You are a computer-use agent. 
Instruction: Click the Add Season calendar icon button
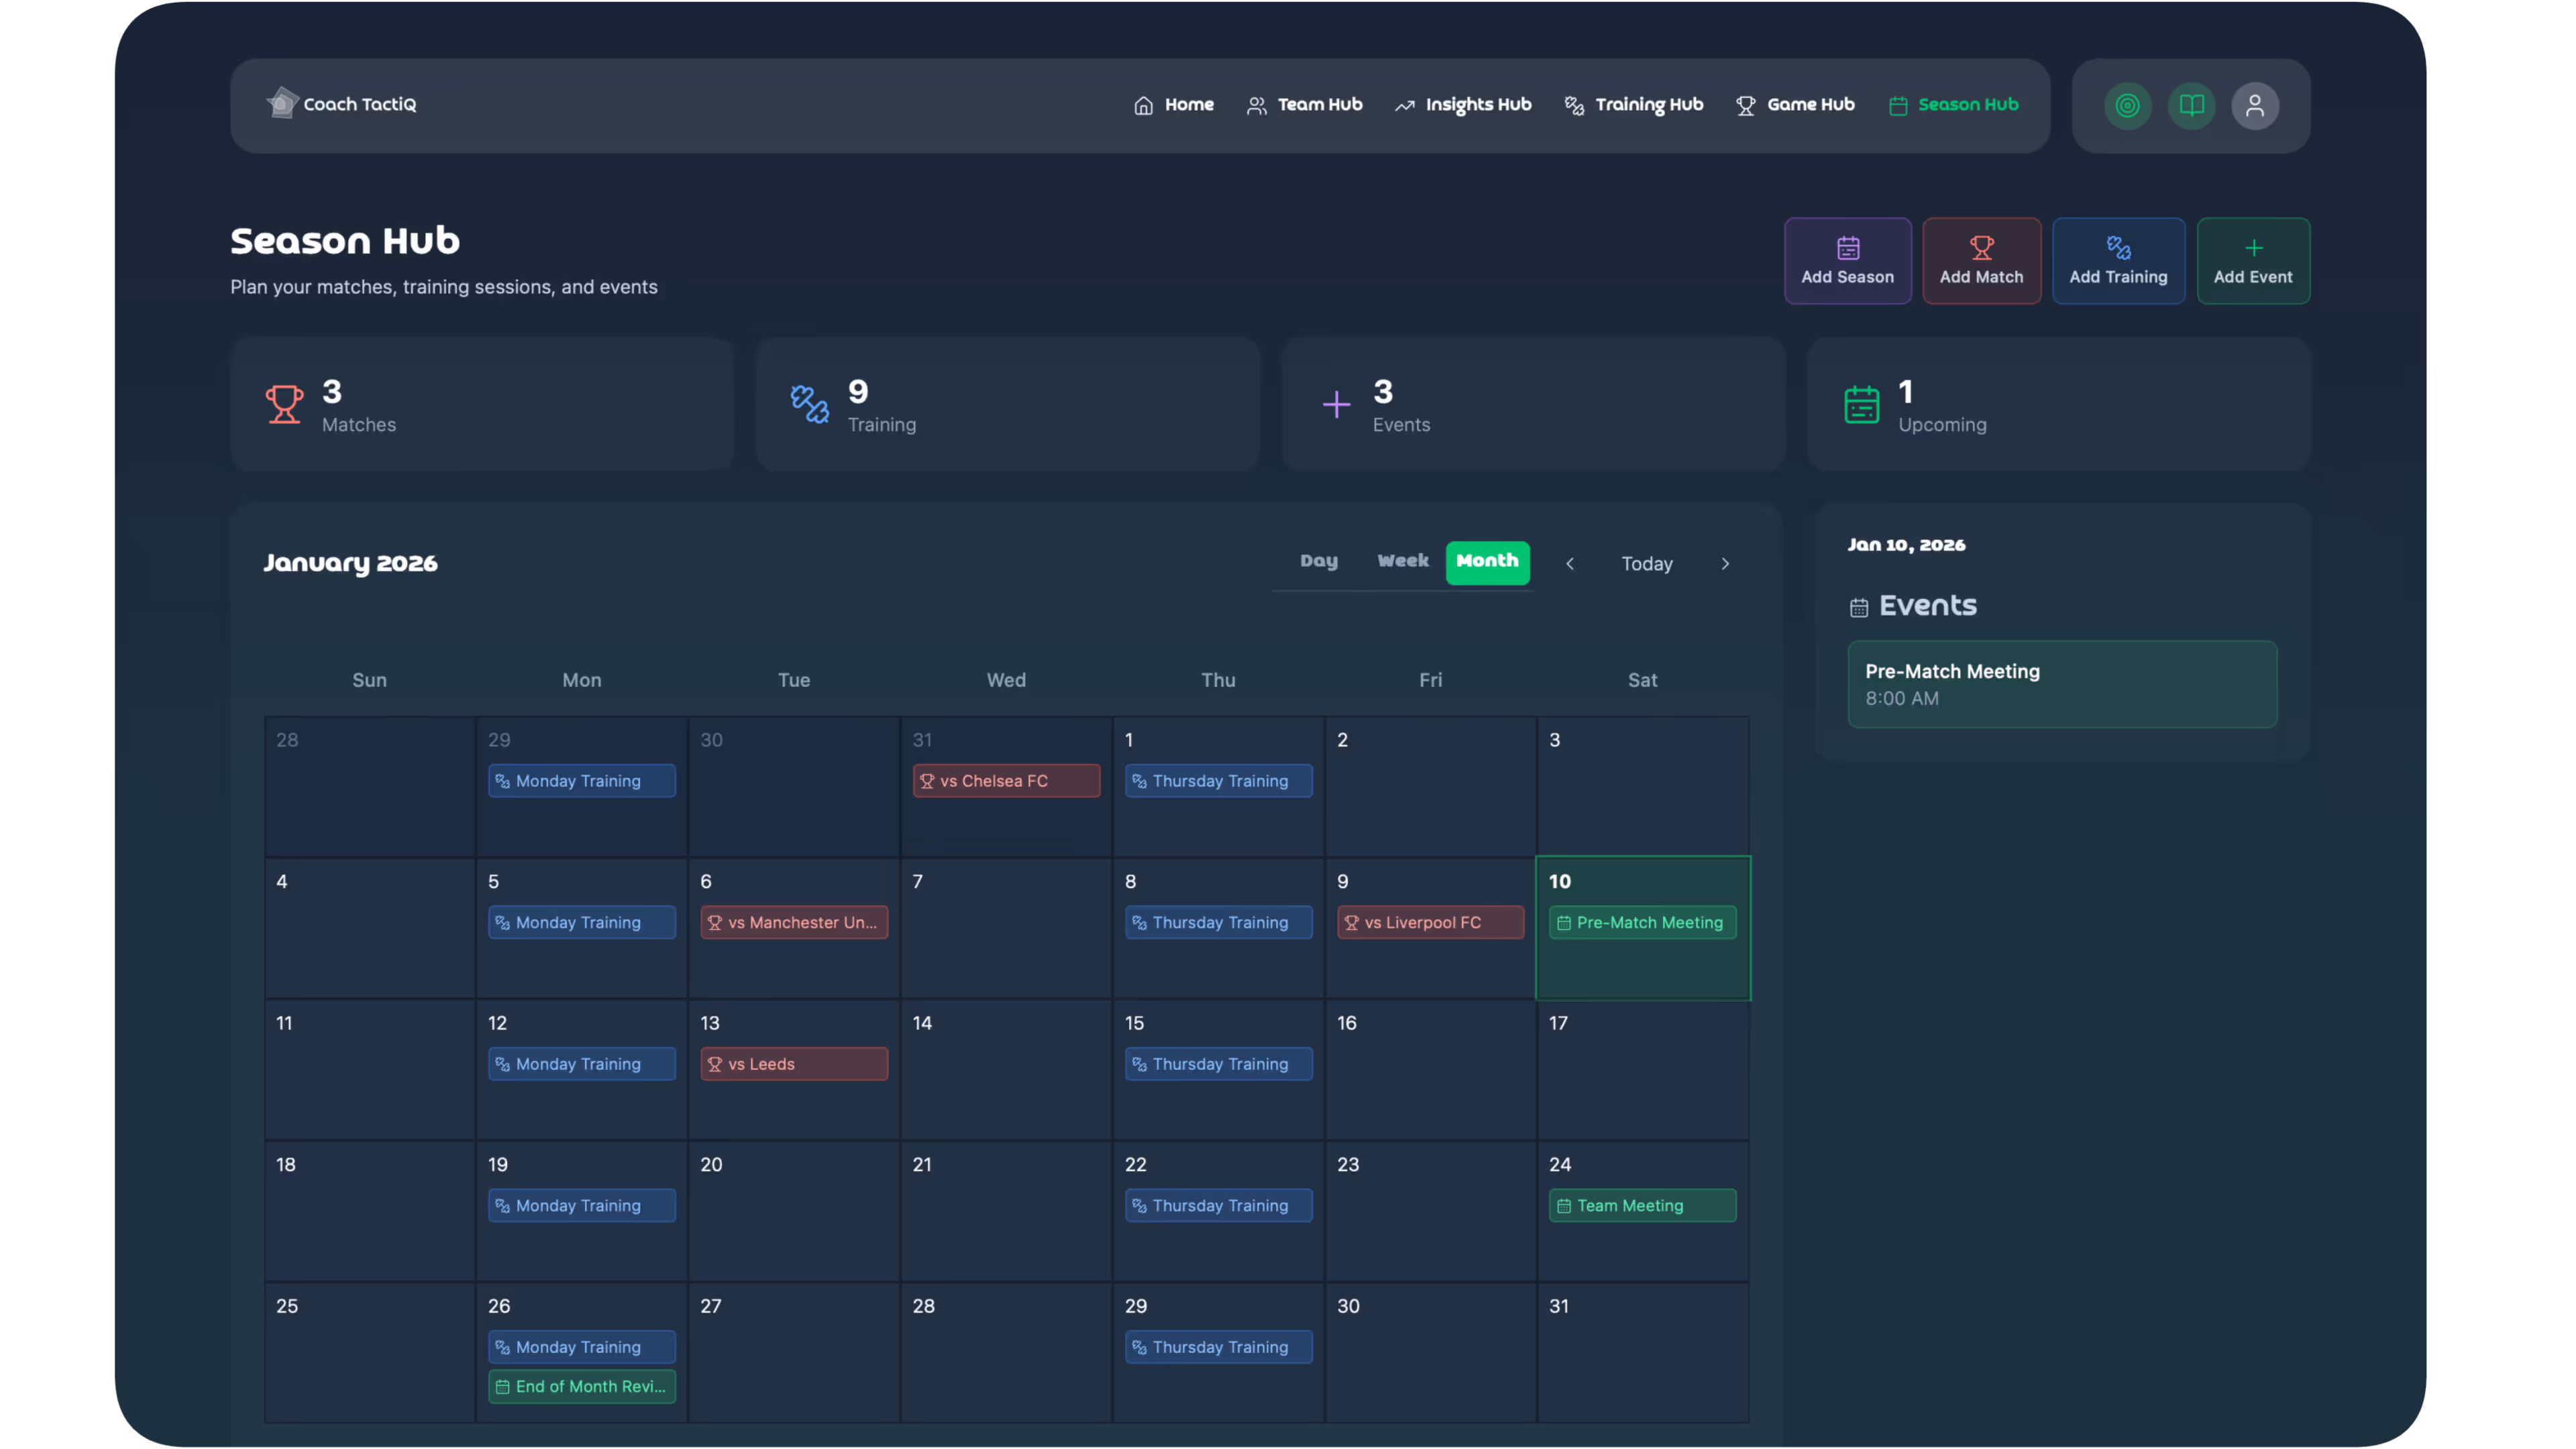(x=1847, y=261)
